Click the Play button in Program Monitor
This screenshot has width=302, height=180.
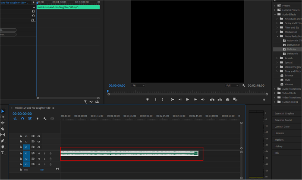coord(187,99)
